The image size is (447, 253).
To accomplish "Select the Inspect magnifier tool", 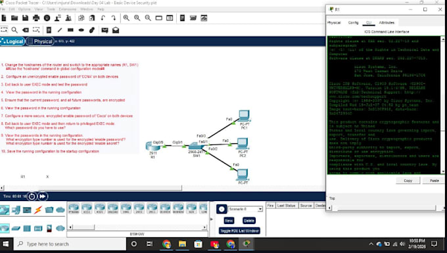I will (14, 30).
